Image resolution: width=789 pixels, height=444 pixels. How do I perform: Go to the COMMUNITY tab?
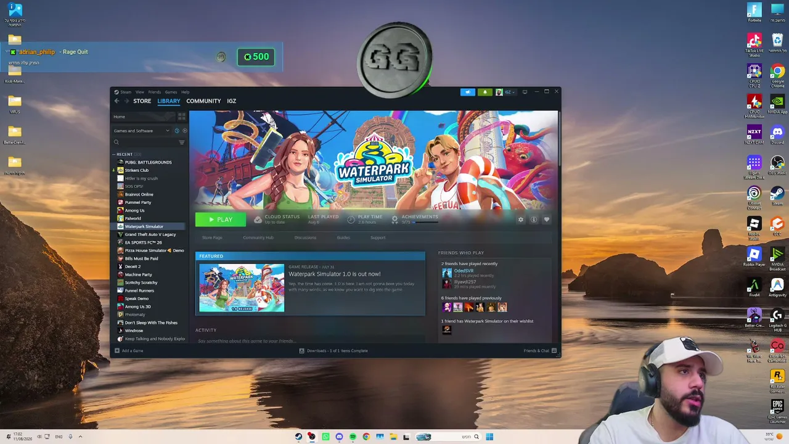pos(203,101)
